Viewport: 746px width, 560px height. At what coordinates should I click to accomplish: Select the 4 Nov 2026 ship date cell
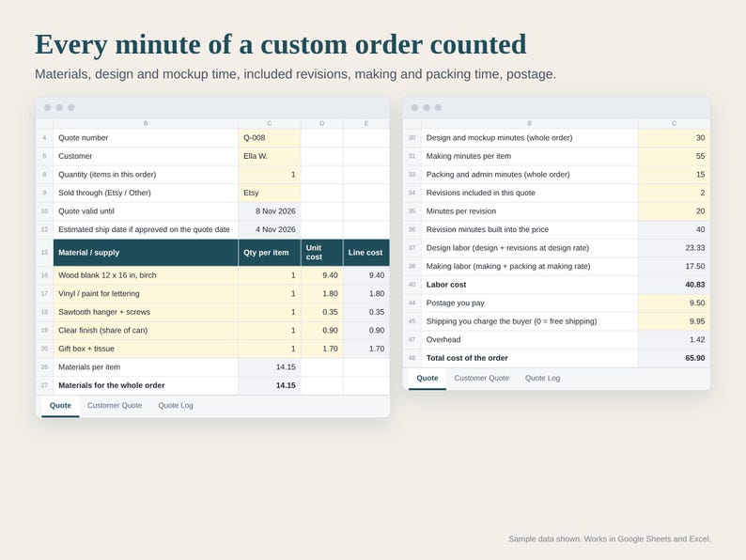coord(270,229)
